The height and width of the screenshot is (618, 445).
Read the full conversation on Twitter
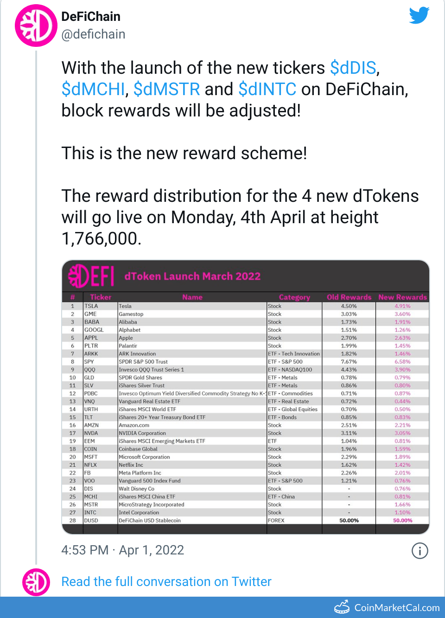[166, 582]
